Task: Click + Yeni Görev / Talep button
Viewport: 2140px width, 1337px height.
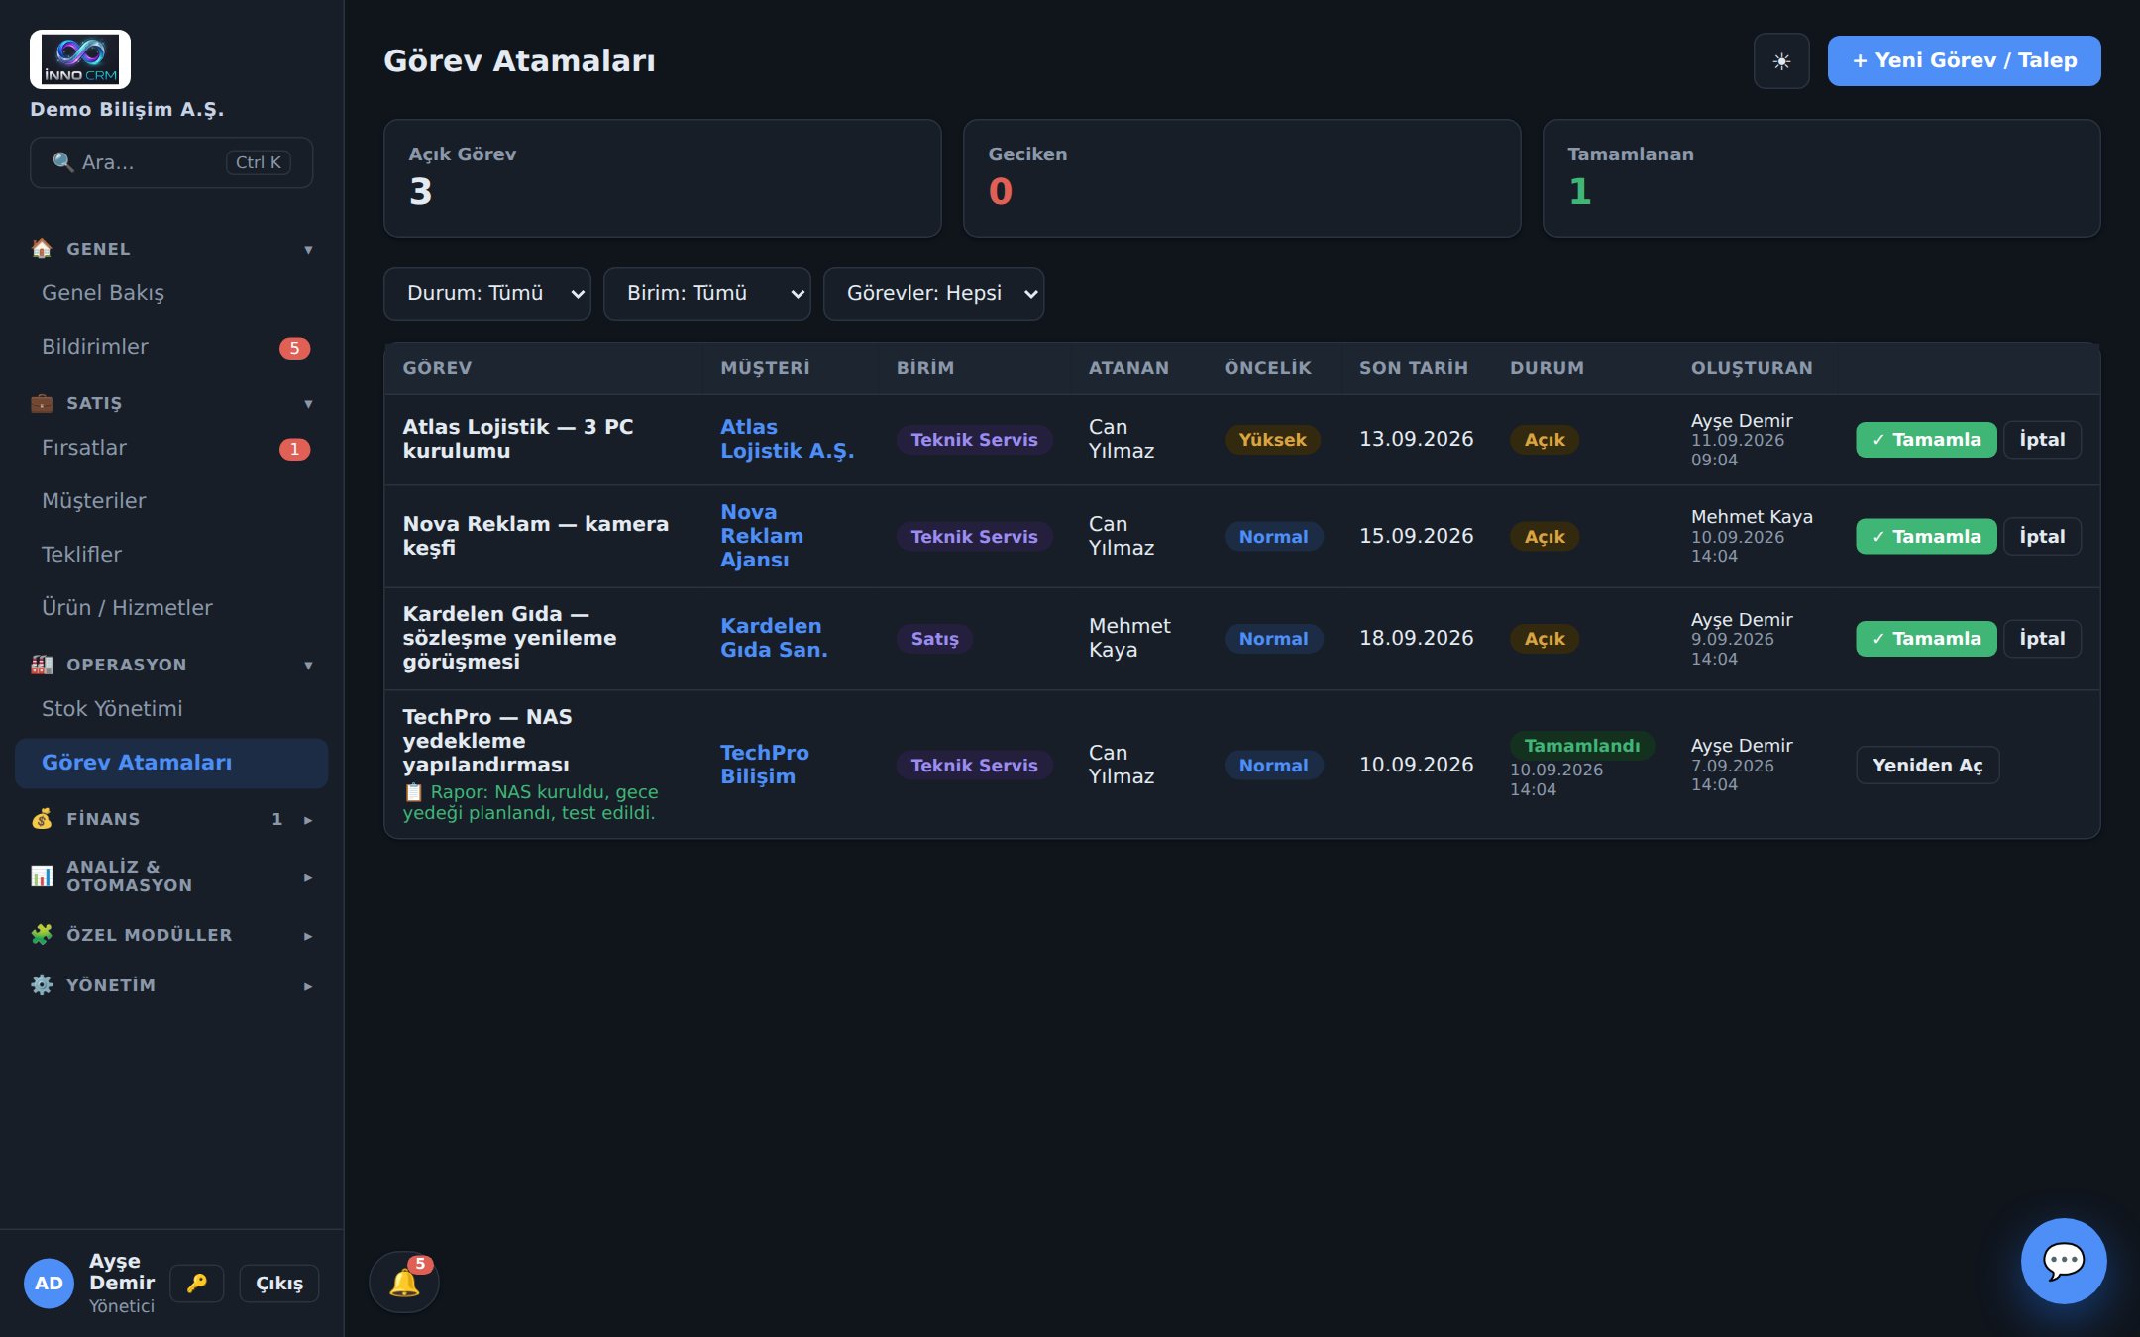Action: pos(1964,61)
